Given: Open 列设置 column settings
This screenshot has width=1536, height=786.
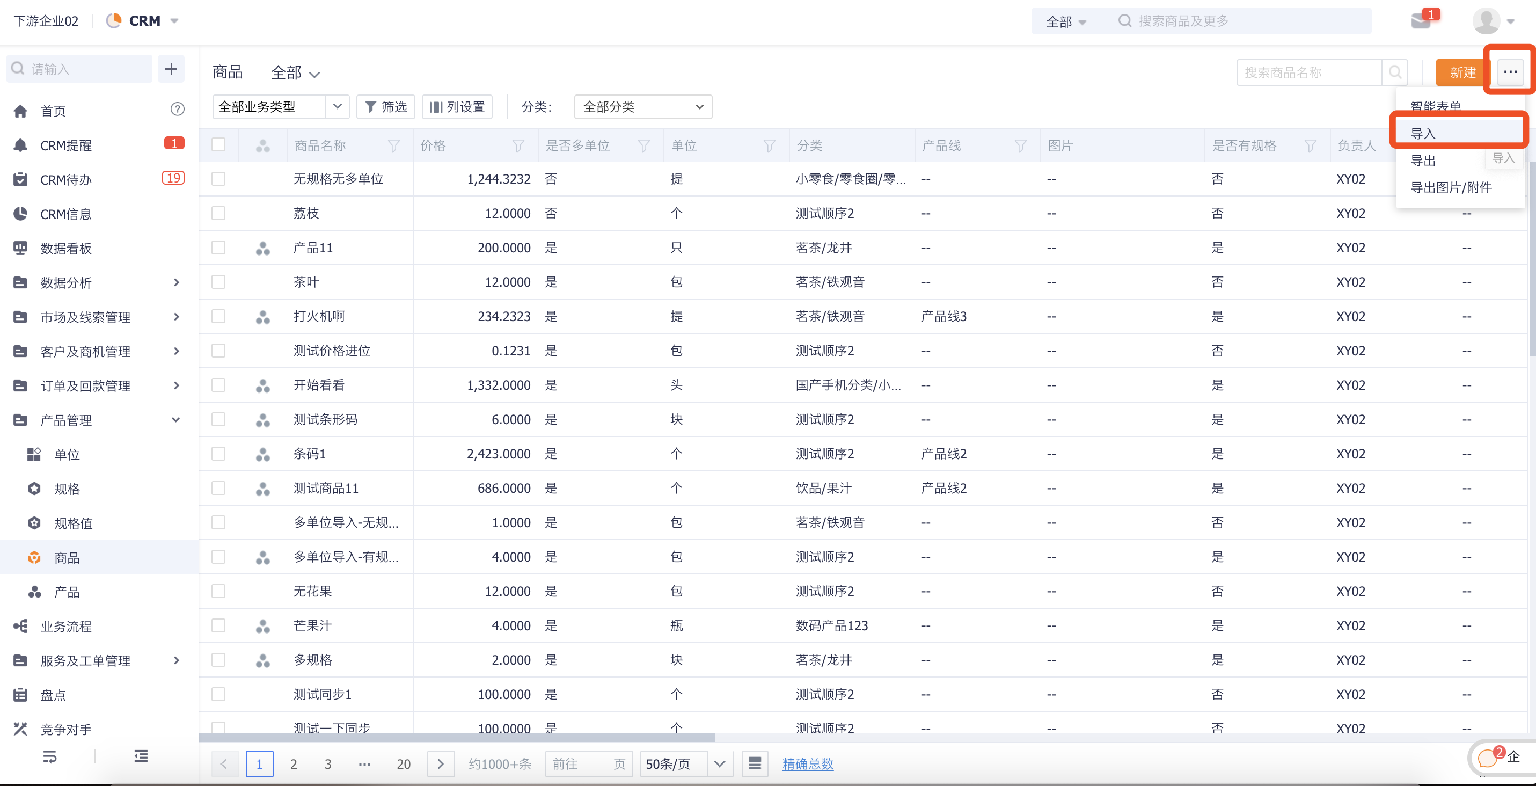Looking at the screenshot, I should [x=457, y=107].
